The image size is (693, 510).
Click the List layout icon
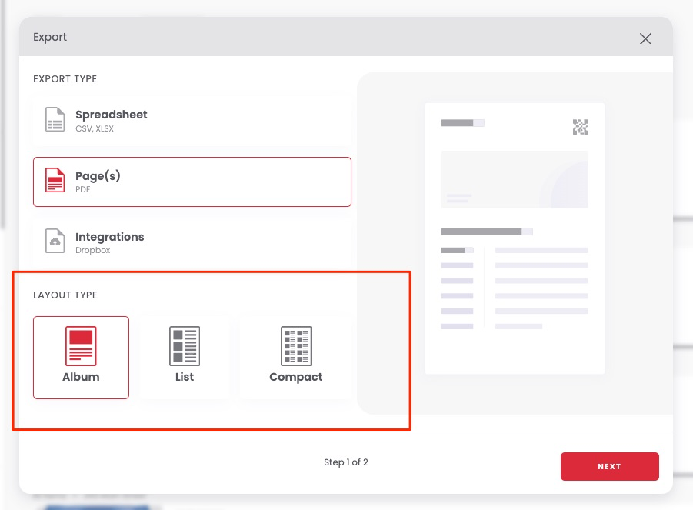tap(185, 346)
